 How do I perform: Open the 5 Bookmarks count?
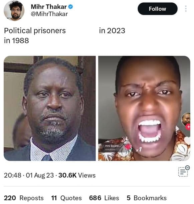coord(147,198)
